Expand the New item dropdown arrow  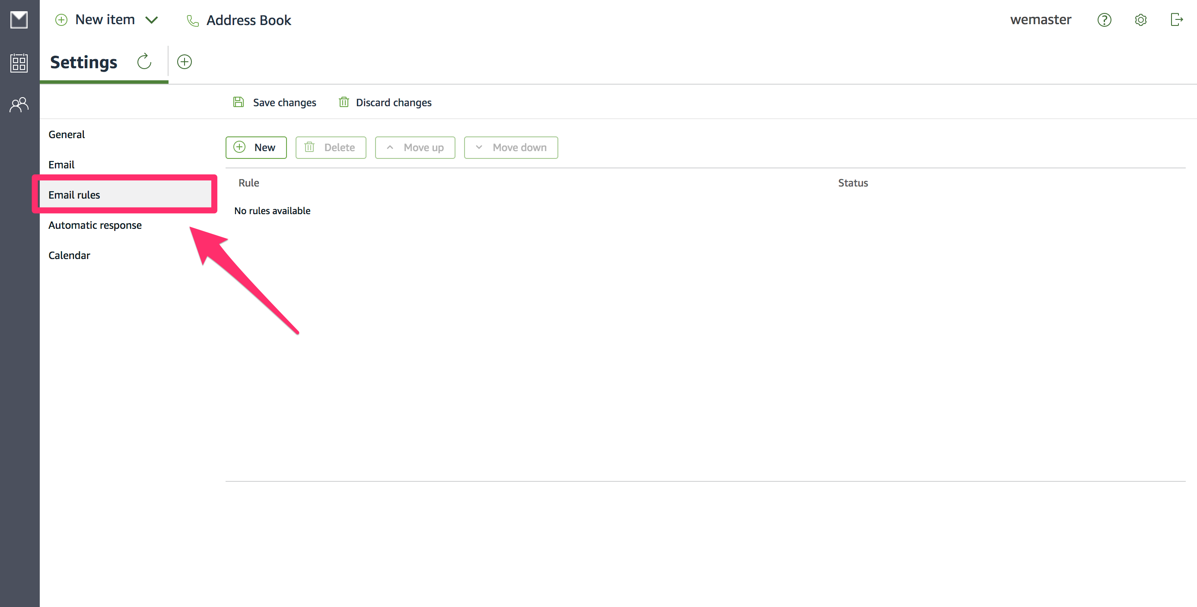tap(152, 20)
